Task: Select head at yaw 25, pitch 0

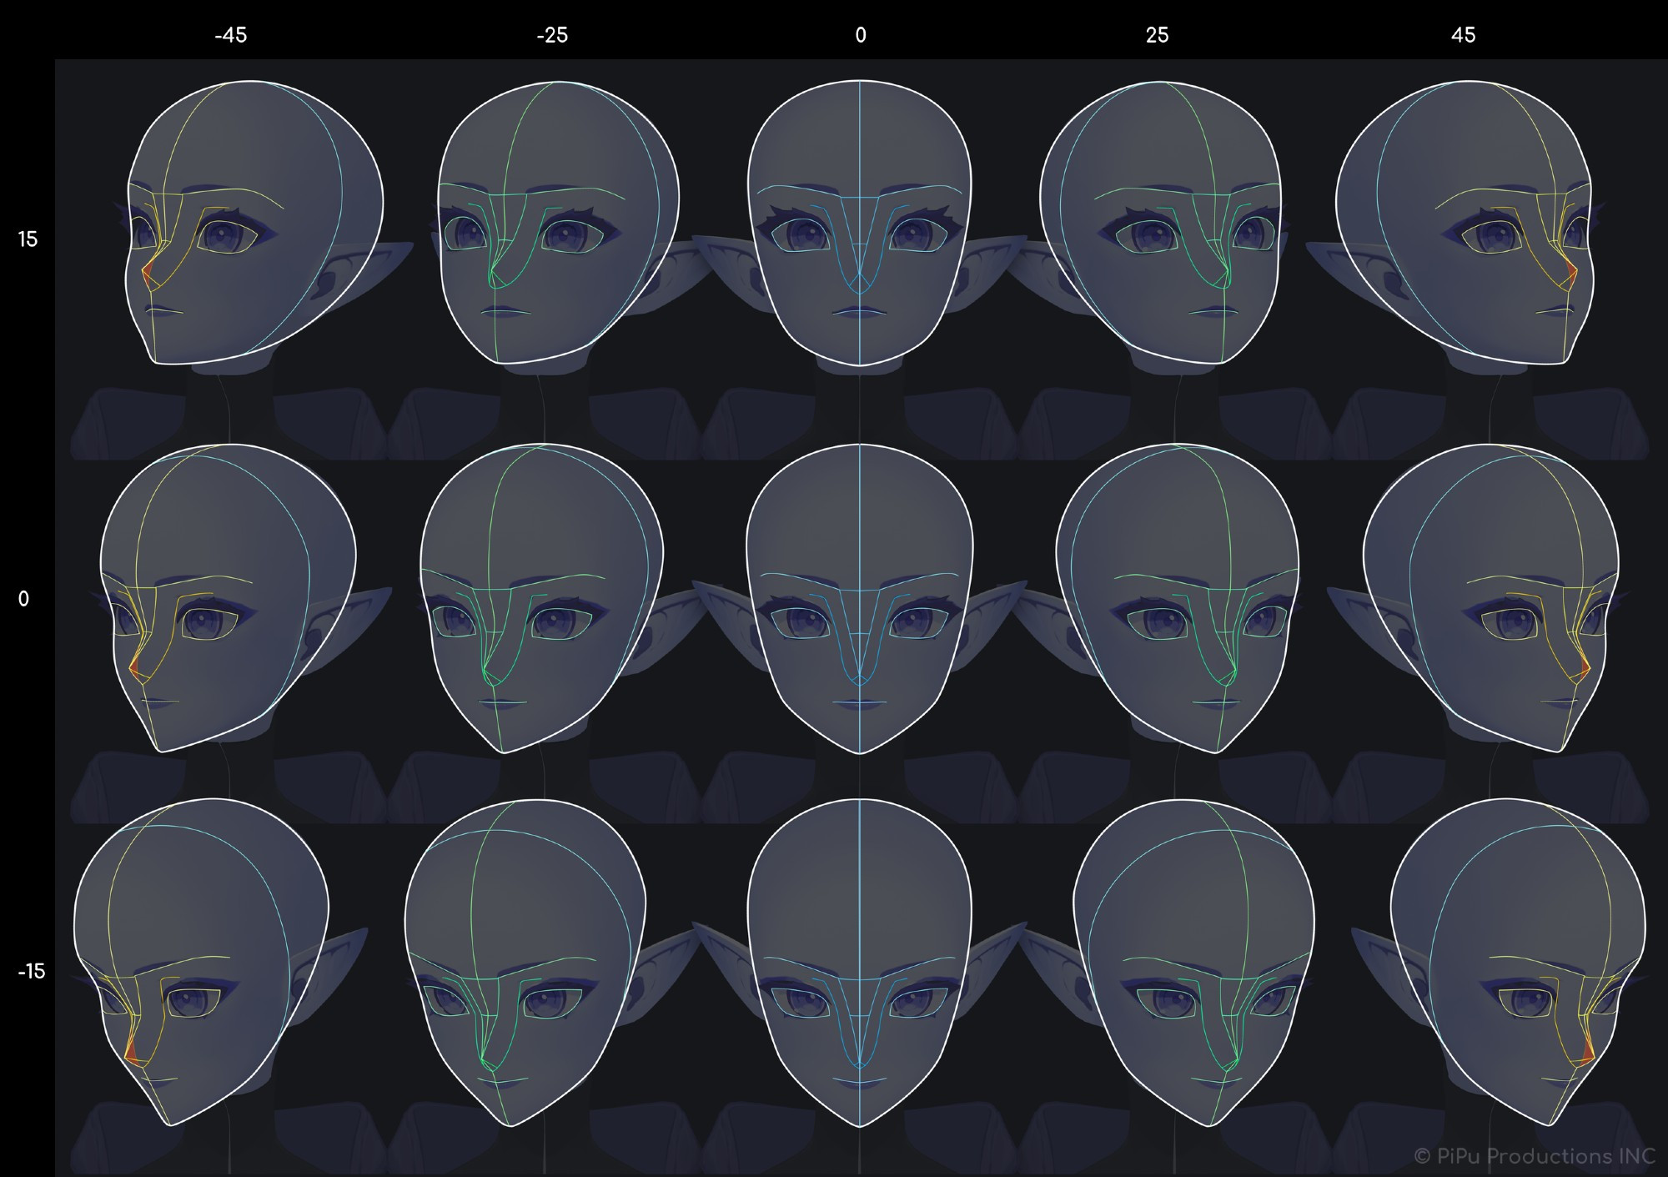Action: 1178,598
